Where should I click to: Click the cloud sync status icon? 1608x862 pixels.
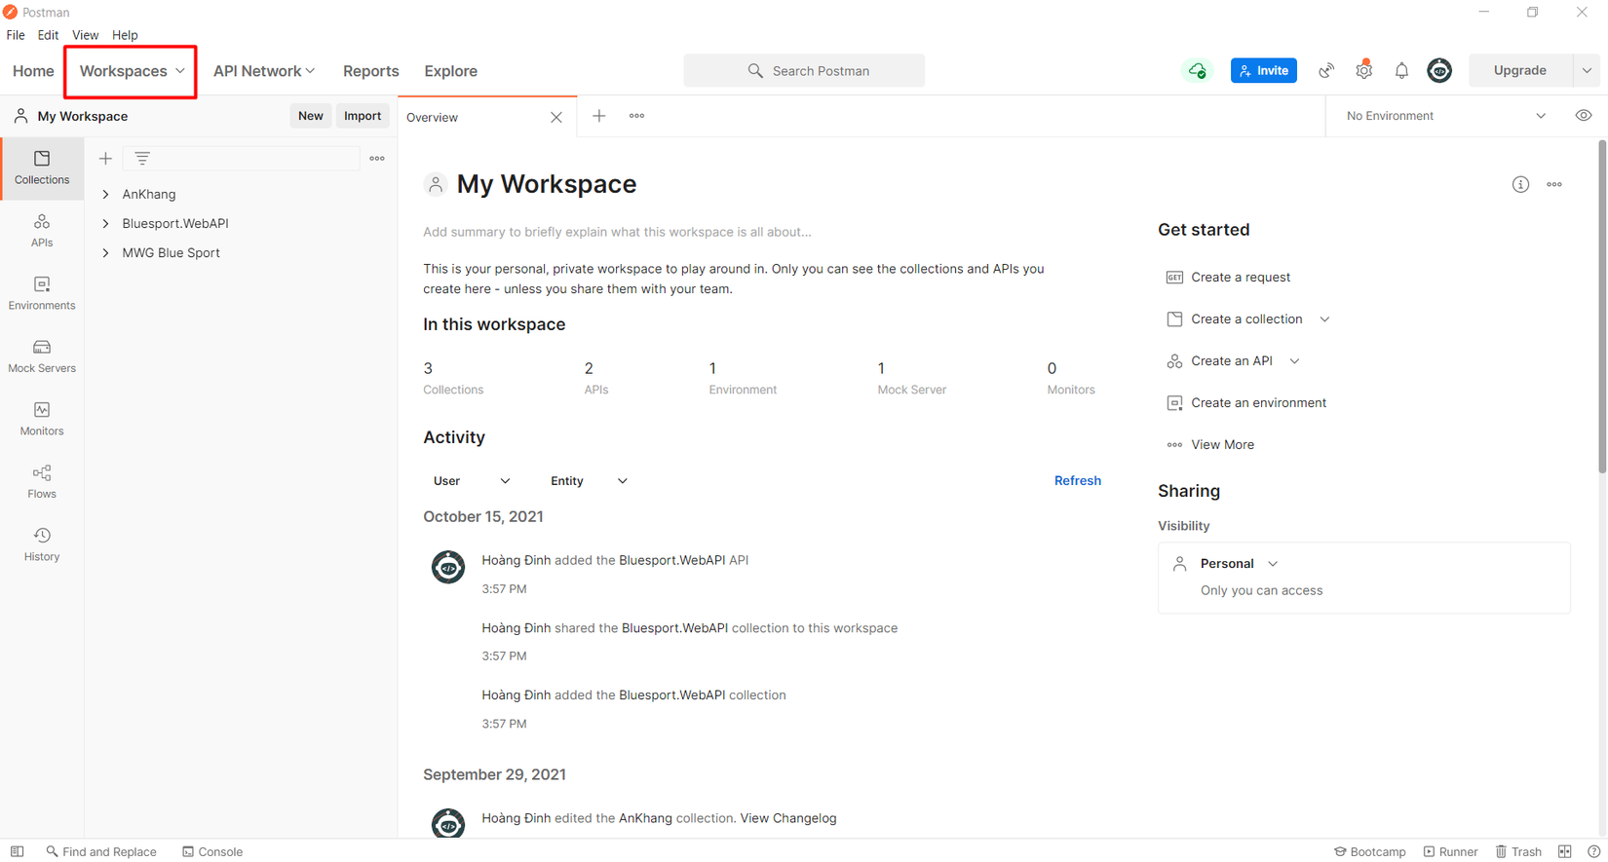pyautogui.click(x=1197, y=71)
